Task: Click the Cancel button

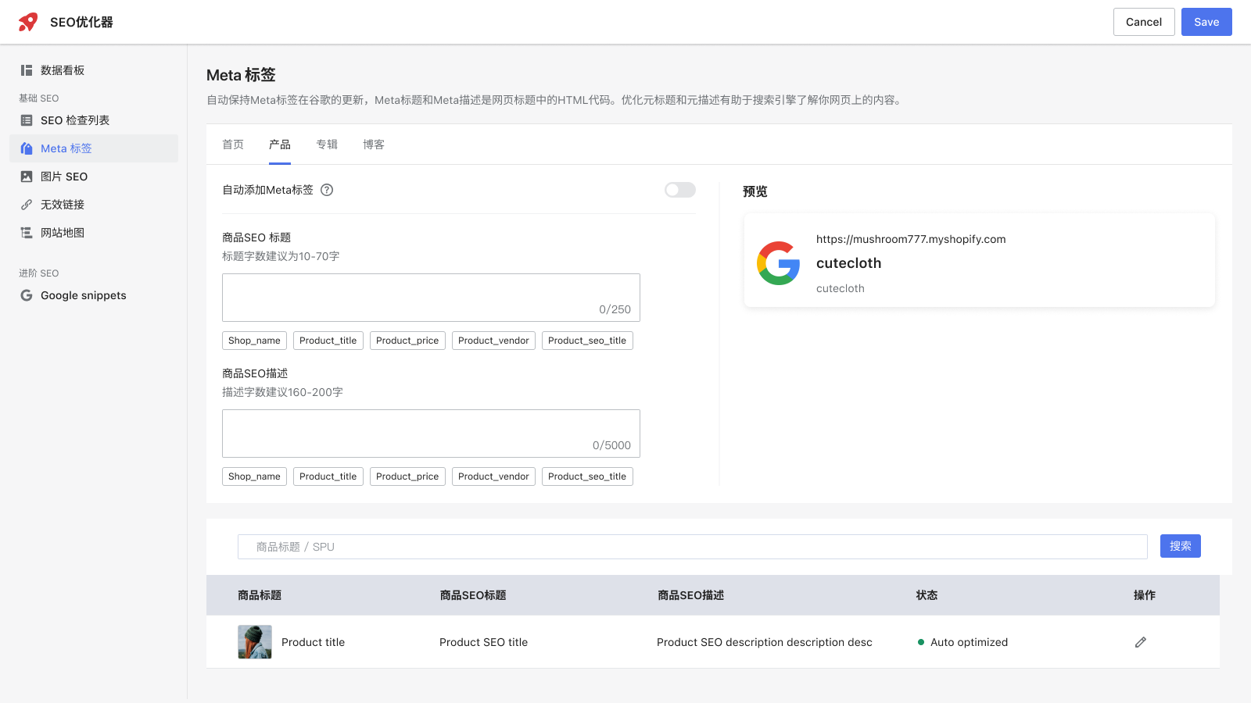Action: click(x=1144, y=22)
